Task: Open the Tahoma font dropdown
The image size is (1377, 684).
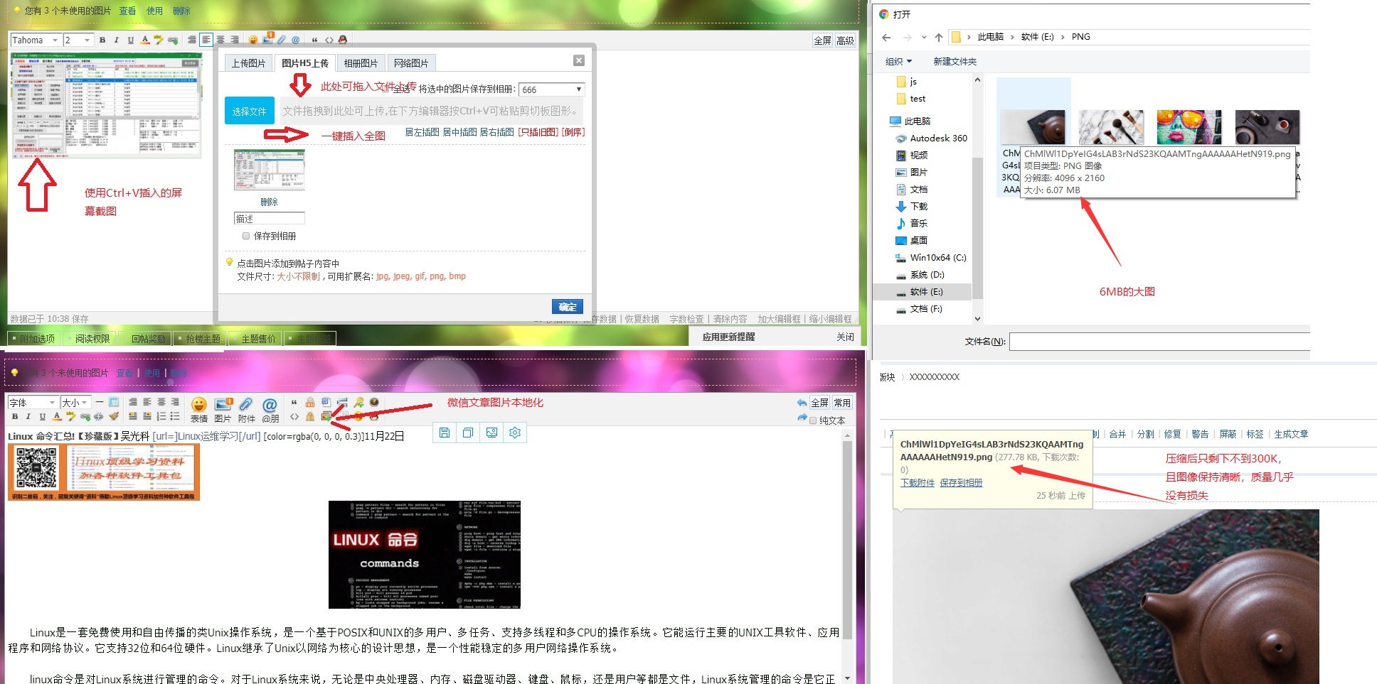Action: coord(36,40)
